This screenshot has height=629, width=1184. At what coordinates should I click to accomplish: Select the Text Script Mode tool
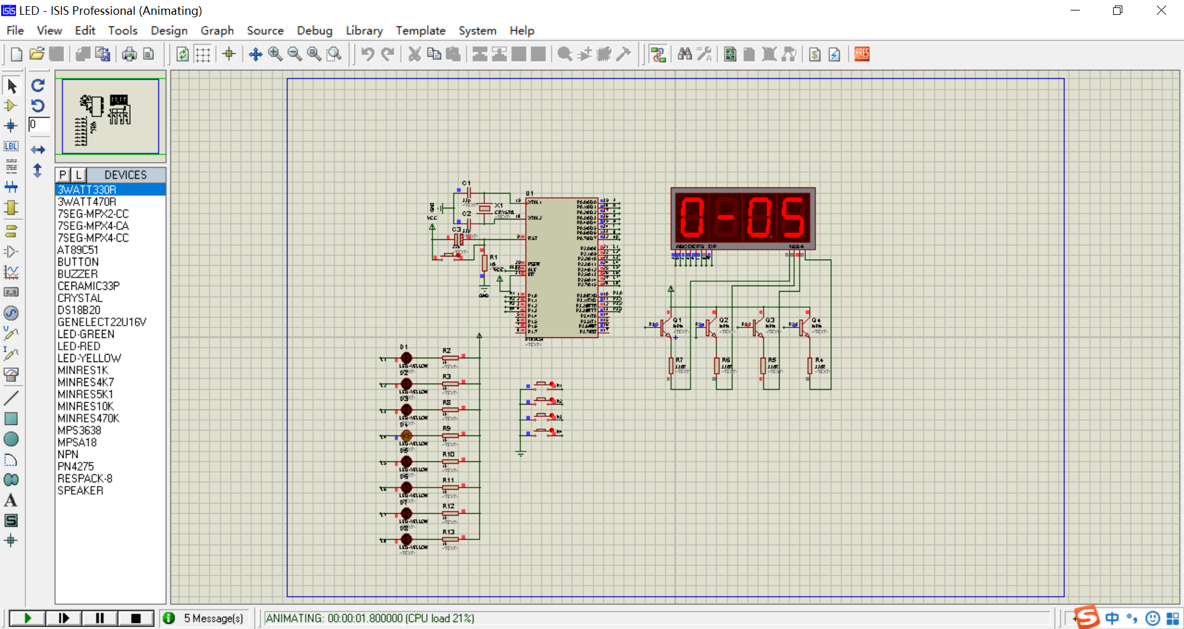tap(11, 166)
